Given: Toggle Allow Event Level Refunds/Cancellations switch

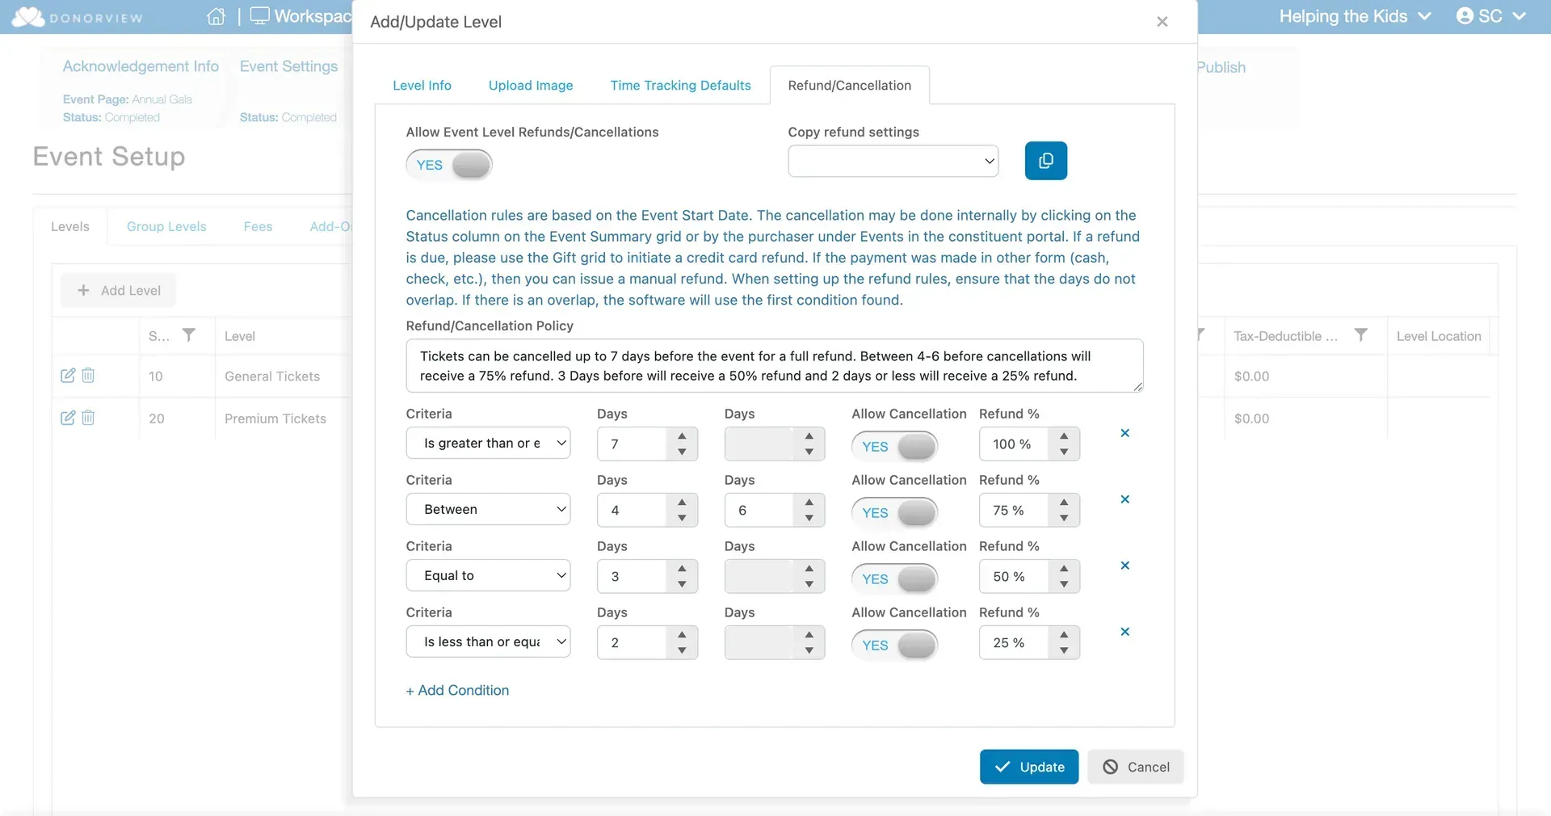Looking at the screenshot, I should click(x=449, y=165).
